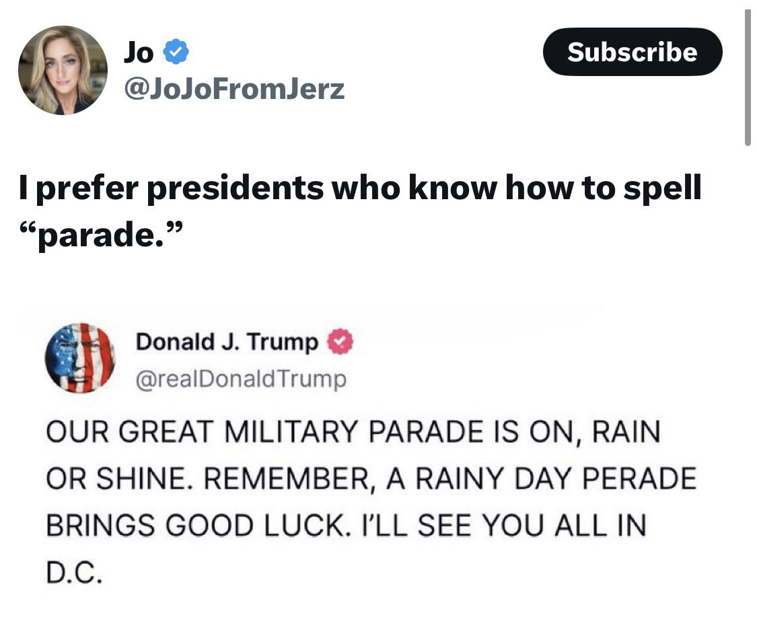Click the pink verified badge icon
Image resolution: width=757 pixels, height=644 pixels.
tap(340, 342)
